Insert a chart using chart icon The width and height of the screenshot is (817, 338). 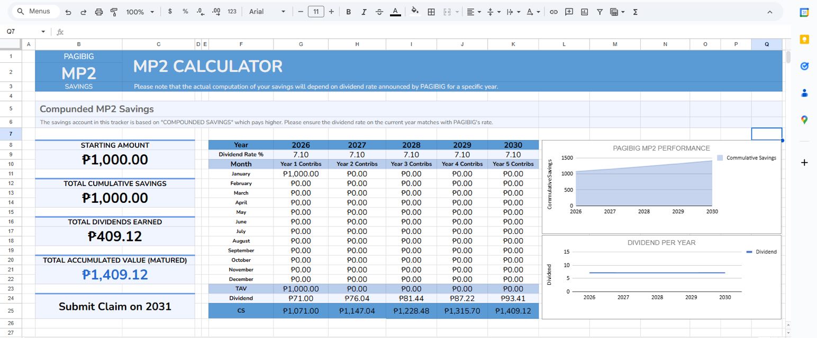[x=584, y=12]
